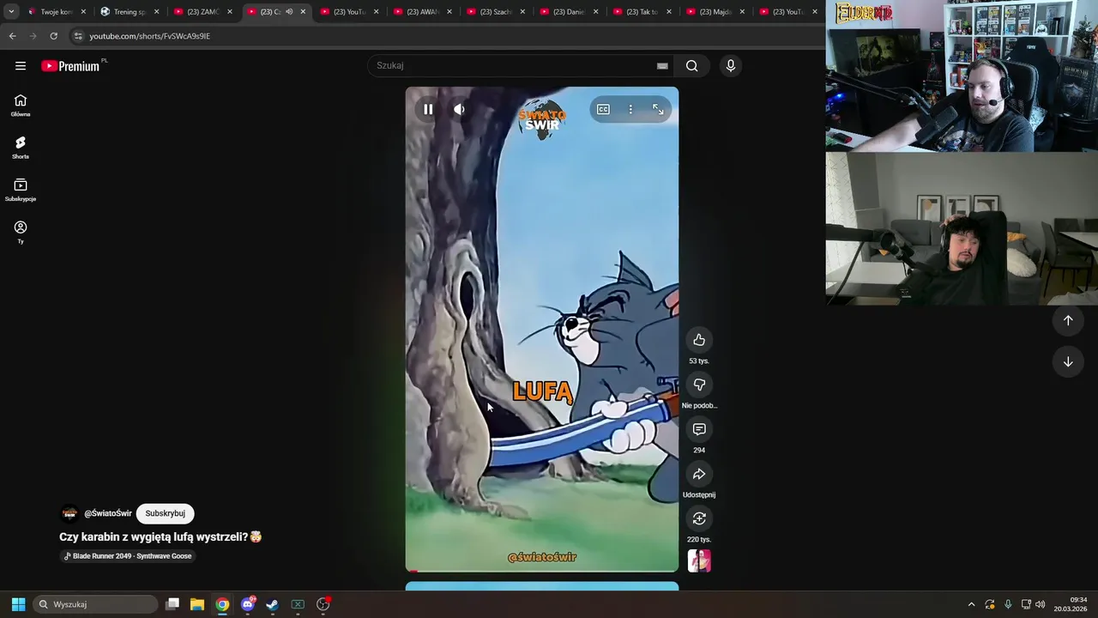Viewport: 1098px width, 618px height.
Task: Switch to the Twoje kon... tab
Action: 56,12
